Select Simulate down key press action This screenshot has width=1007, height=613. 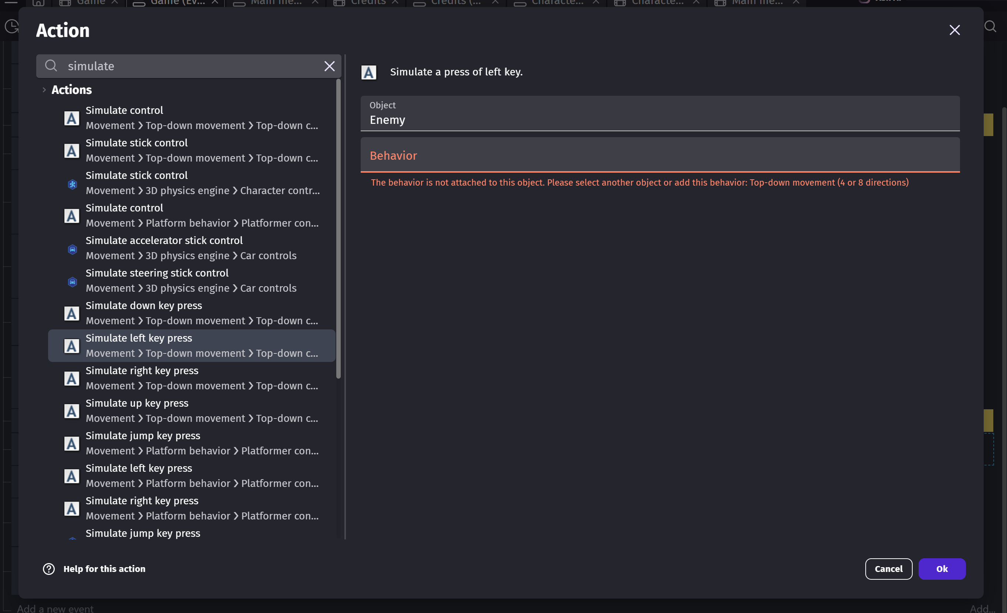click(192, 313)
